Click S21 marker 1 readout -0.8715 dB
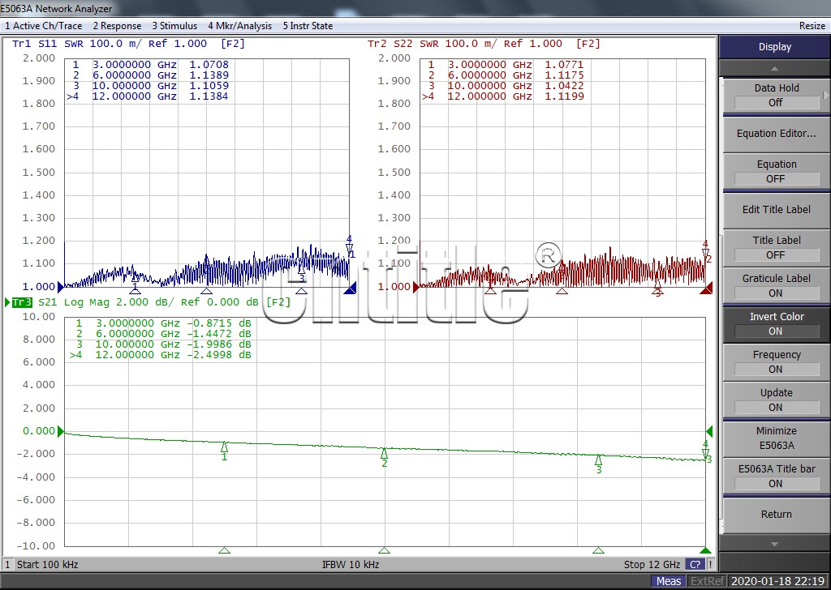Screen dimensions: 831x590 pyautogui.click(x=219, y=323)
